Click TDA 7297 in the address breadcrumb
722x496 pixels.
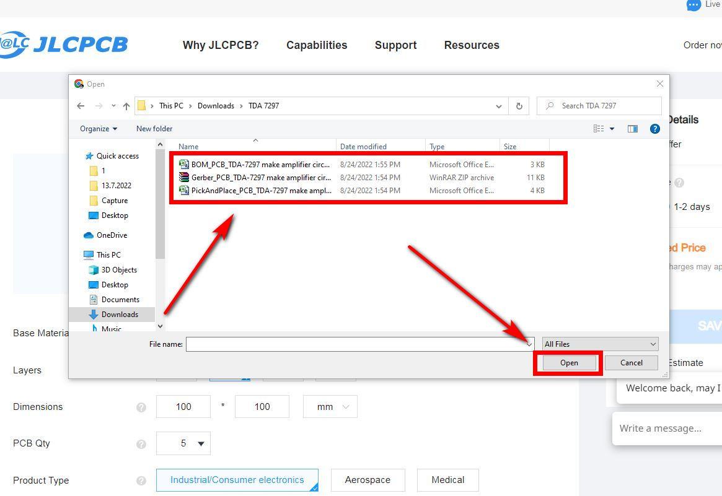[264, 106]
